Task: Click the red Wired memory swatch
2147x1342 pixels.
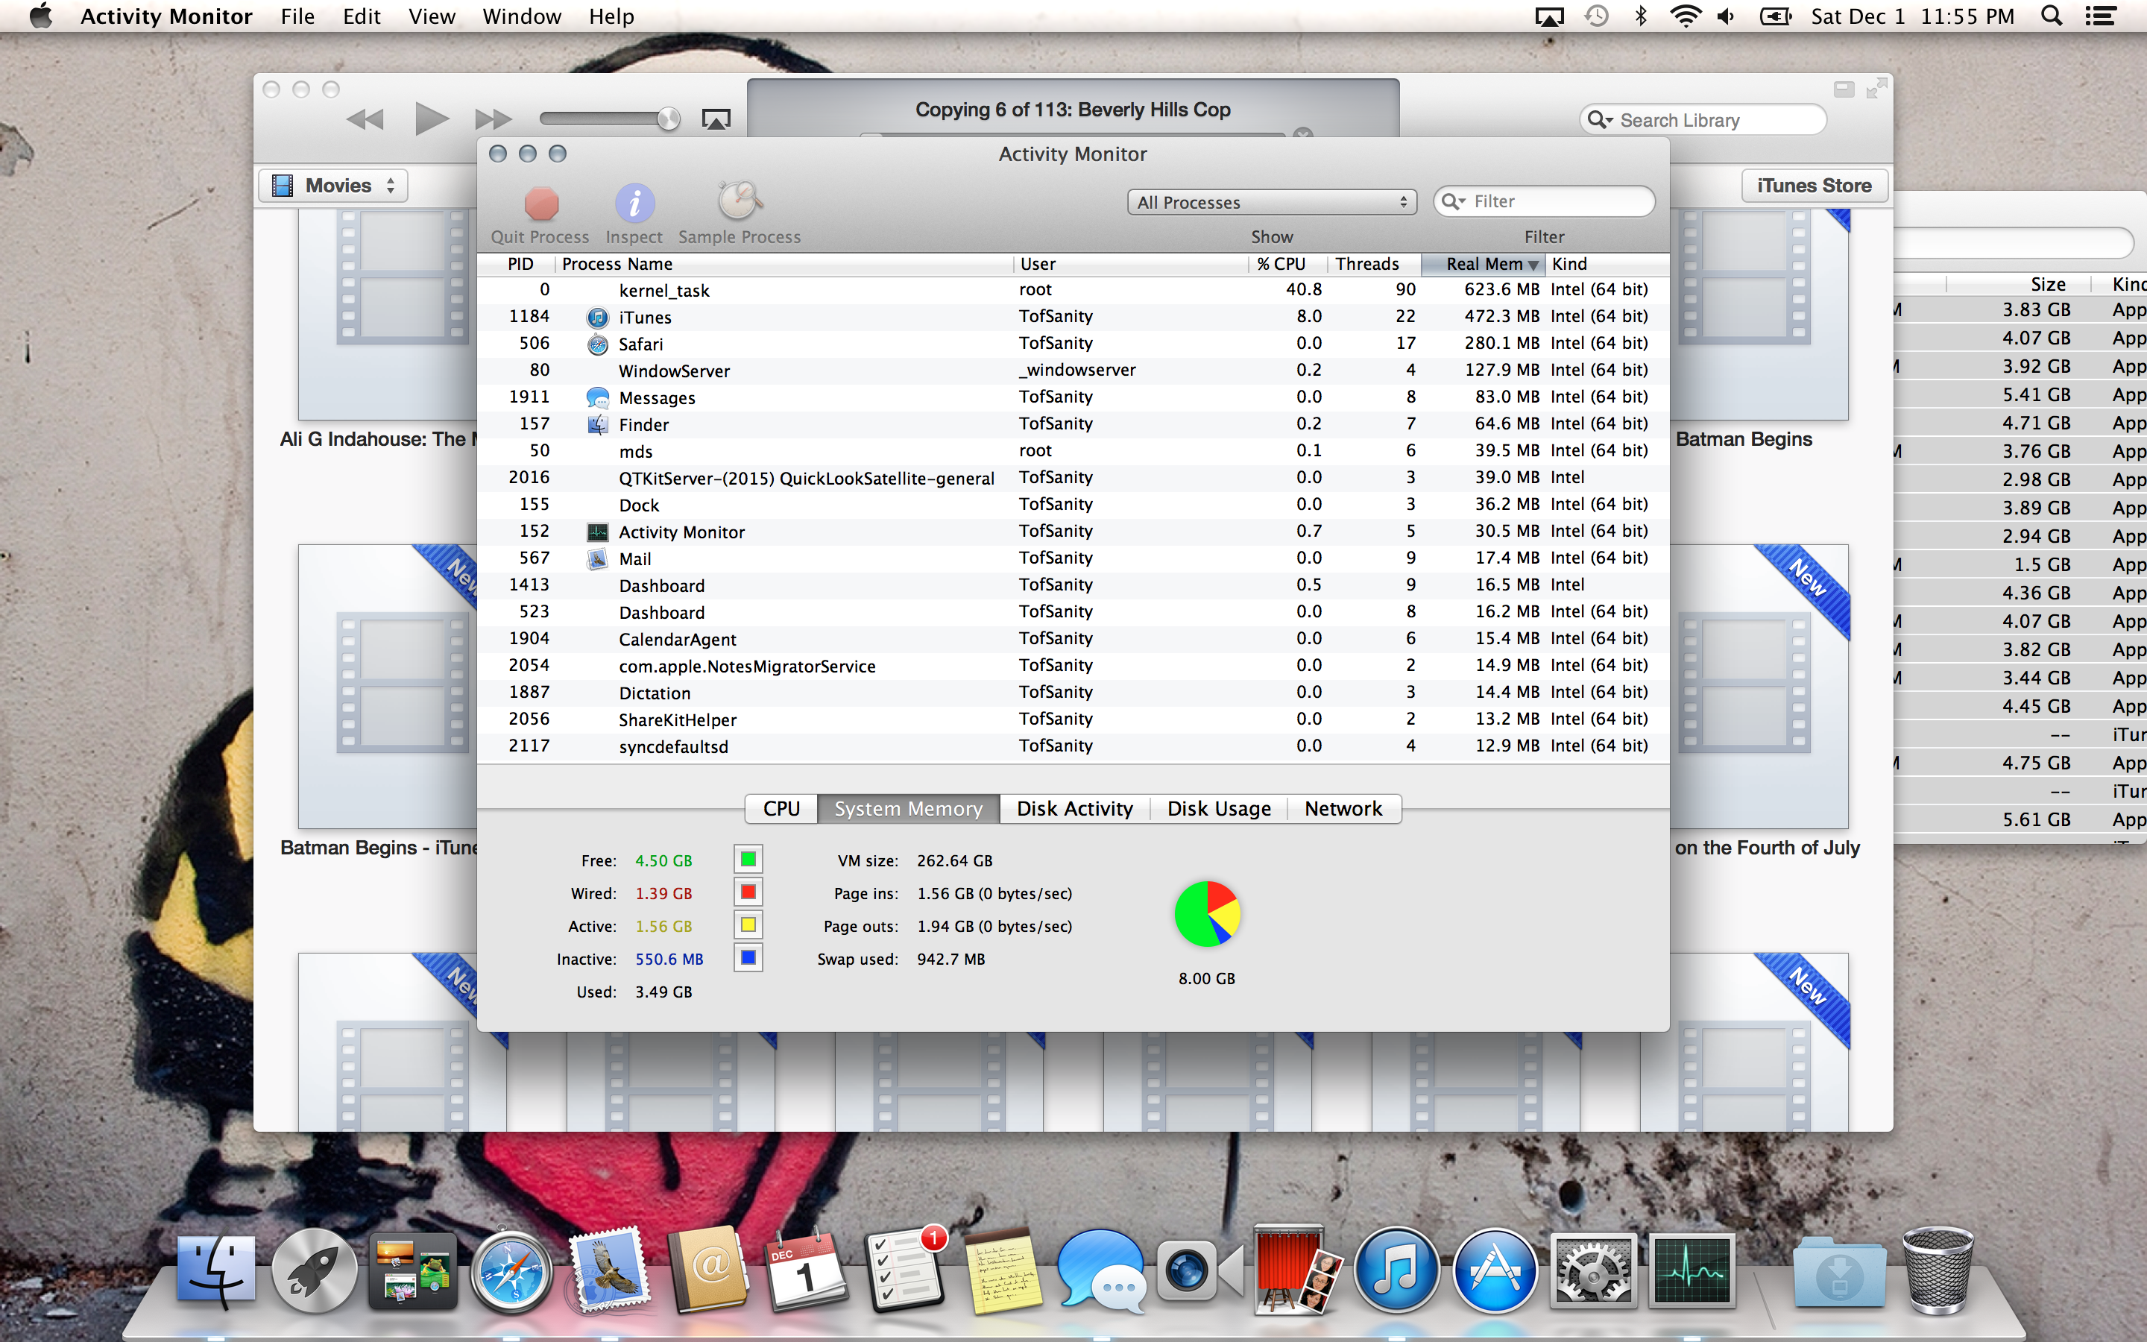Action: click(748, 892)
